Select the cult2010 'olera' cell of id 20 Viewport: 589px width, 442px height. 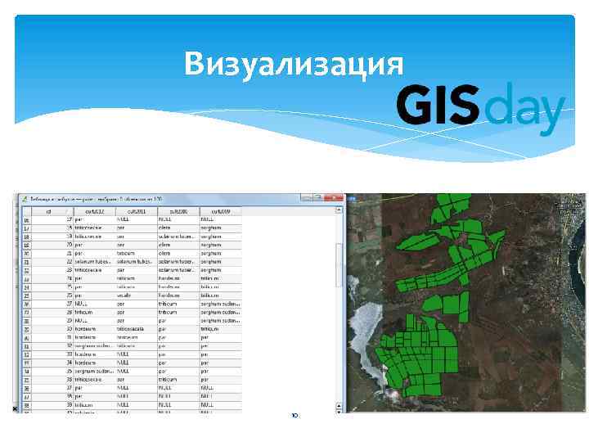tap(179, 245)
